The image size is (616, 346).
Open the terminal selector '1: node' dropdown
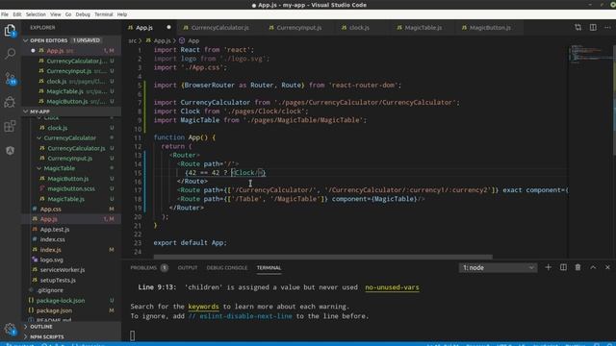498,267
